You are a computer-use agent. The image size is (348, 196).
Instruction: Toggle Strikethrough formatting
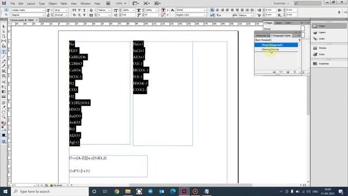coord(84,15)
